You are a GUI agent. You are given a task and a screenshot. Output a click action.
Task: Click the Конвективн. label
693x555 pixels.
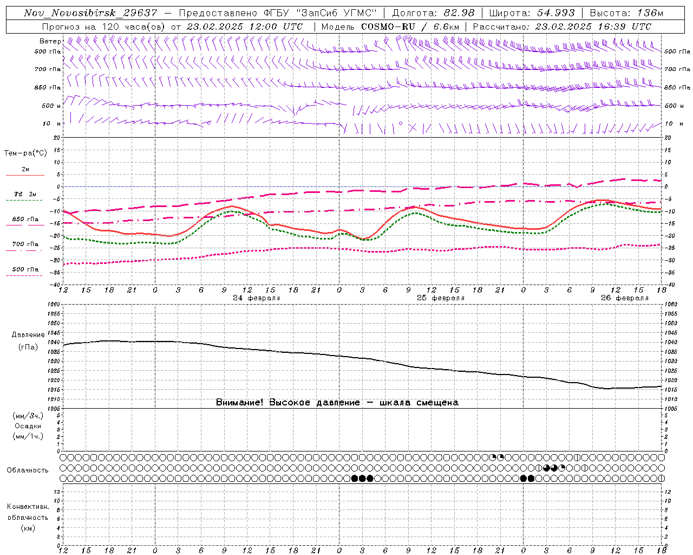point(28,507)
